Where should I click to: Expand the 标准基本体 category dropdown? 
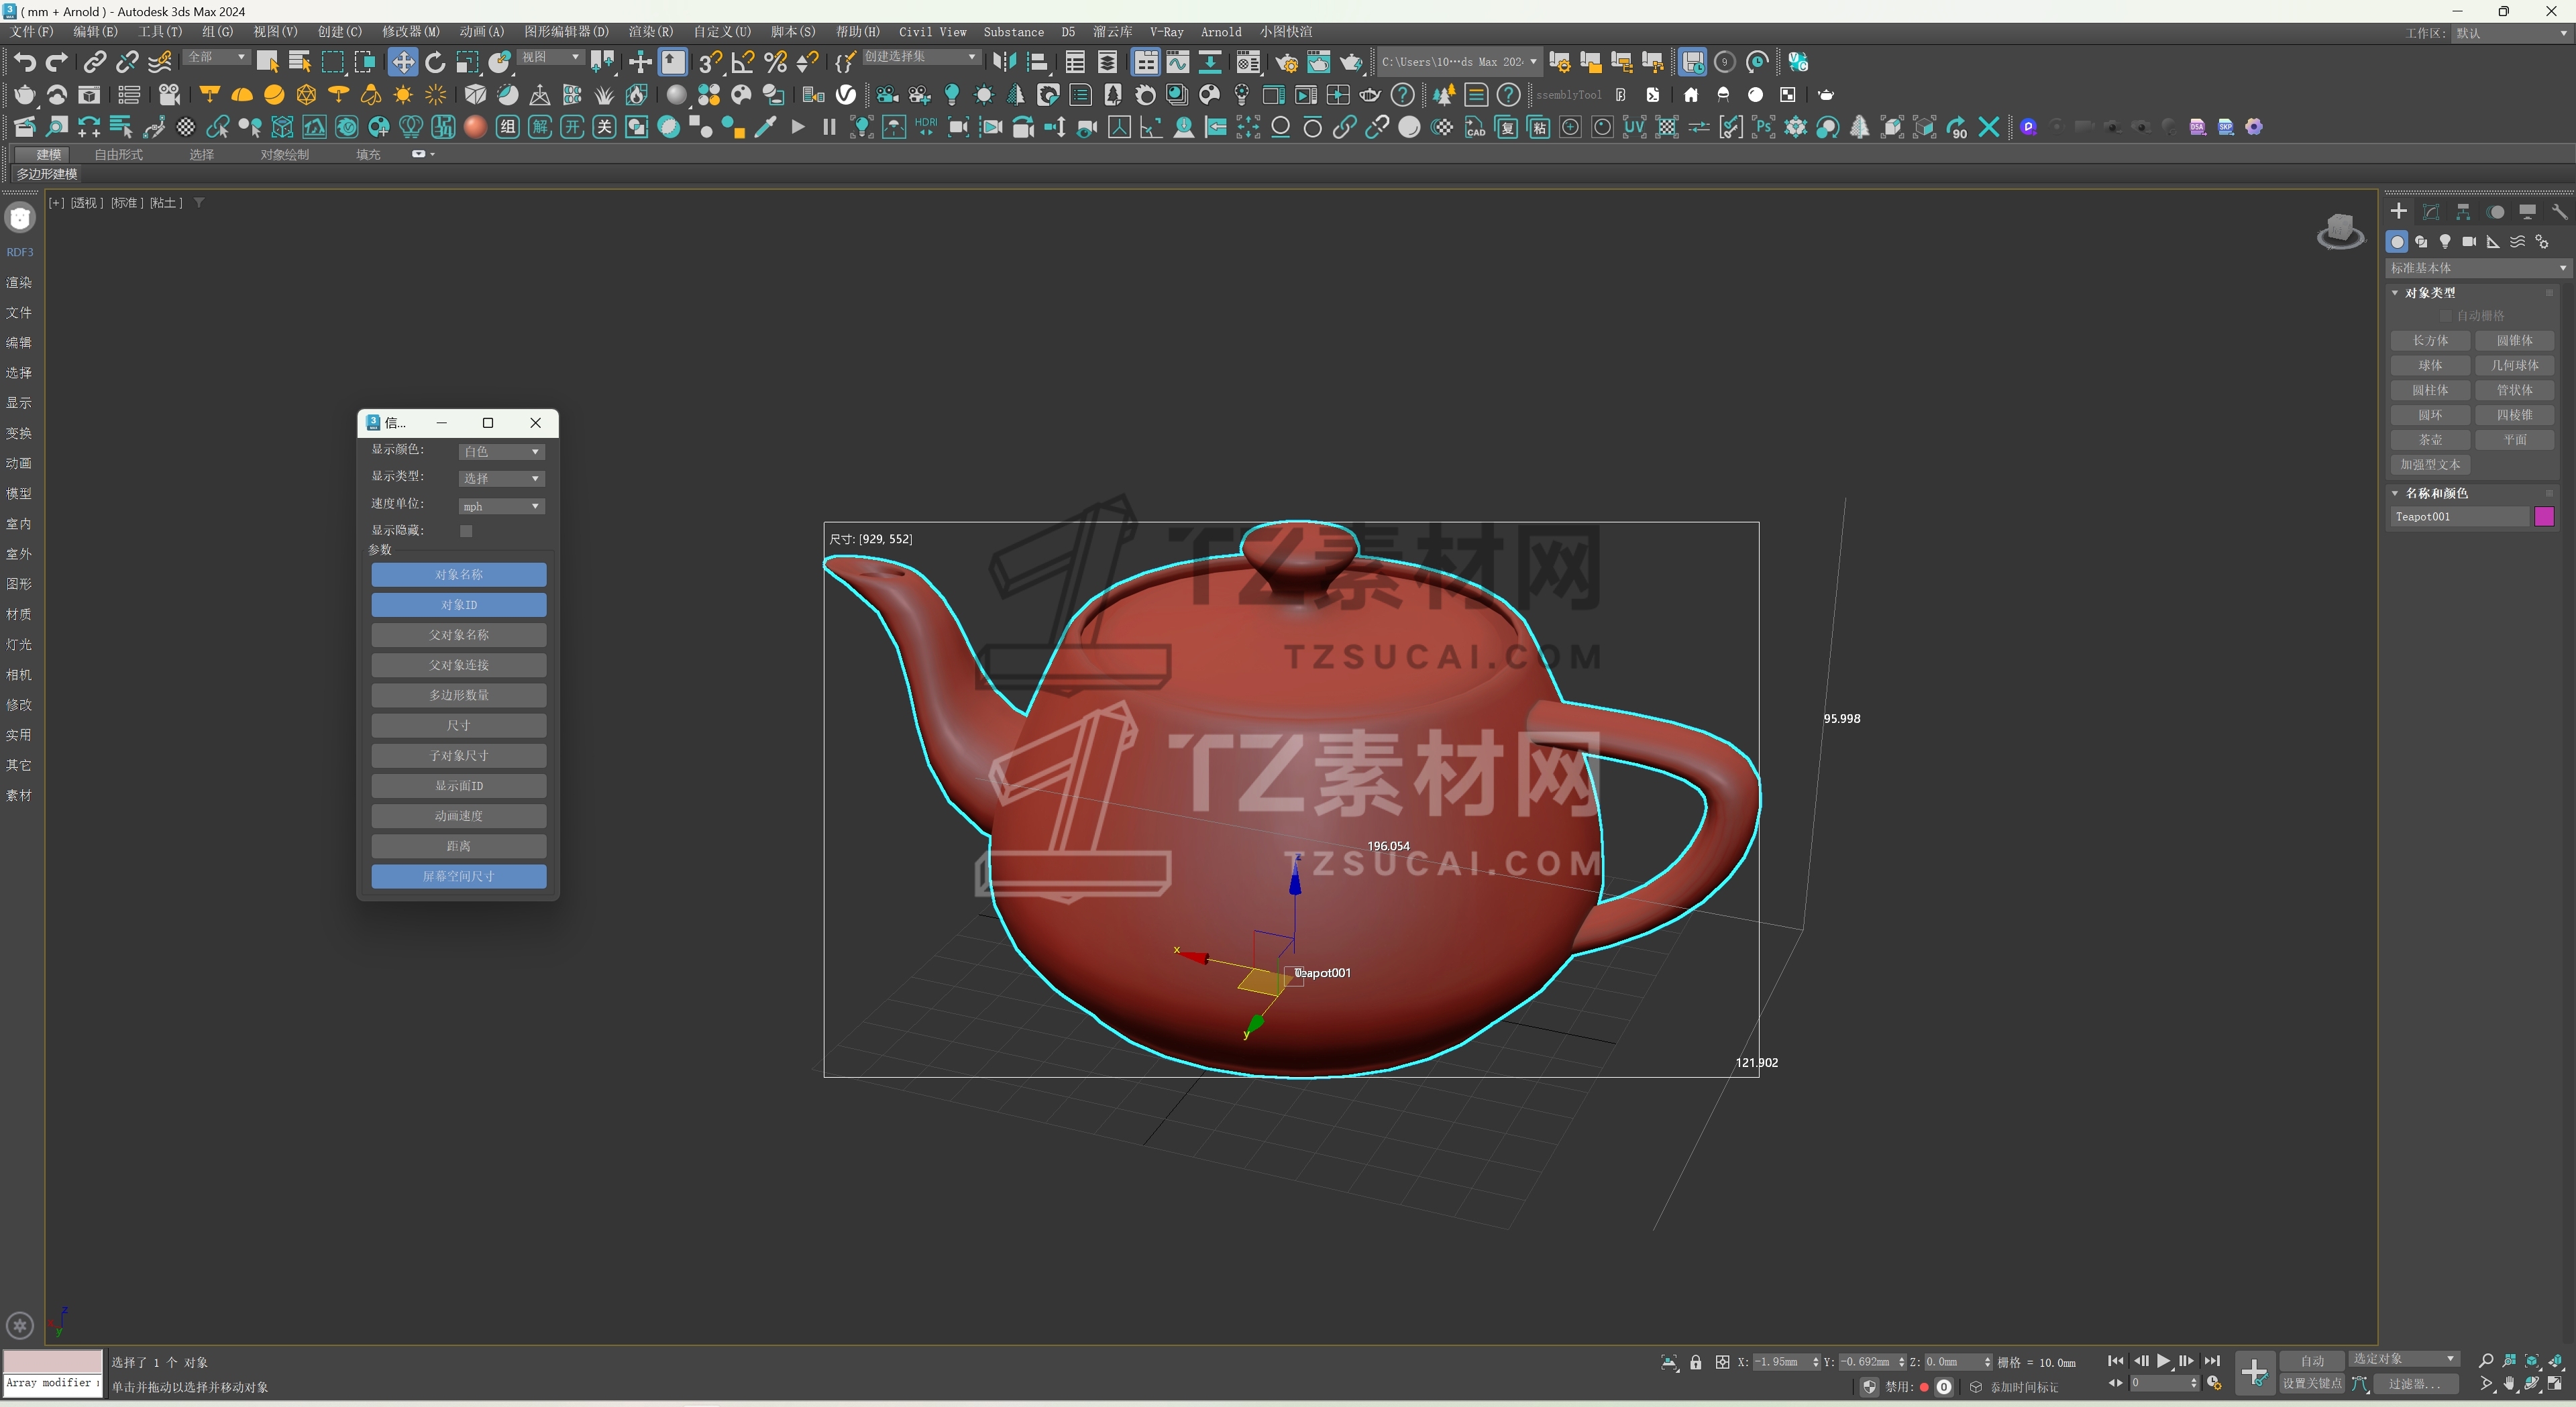point(2476,268)
